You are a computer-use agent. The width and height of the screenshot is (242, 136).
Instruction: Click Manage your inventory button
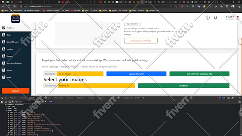point(141,41)
